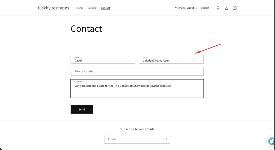
Task: Expand the English language selector
Action: point(207,8)
